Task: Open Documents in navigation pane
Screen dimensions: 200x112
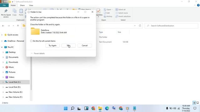Action: point(13,57)
